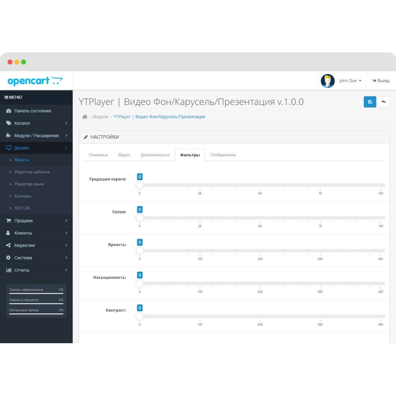Expand the Система submenu chevron
The height and width of the screenshot is (396, 396).
pyautogui.click(x=66, y=257)
